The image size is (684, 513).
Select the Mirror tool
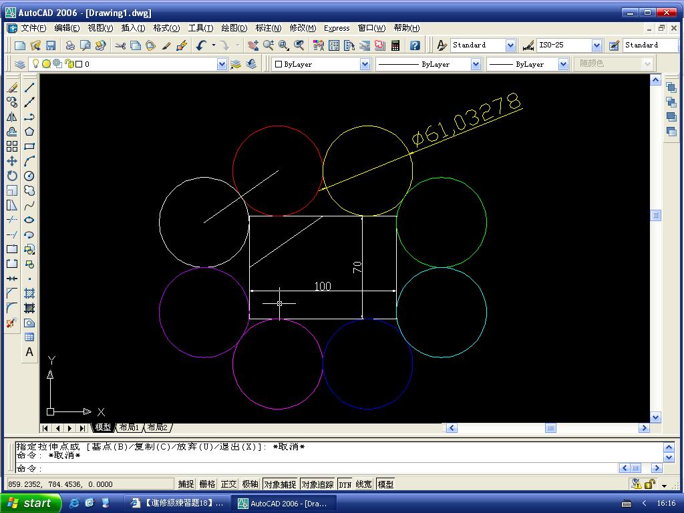(12, 117)
